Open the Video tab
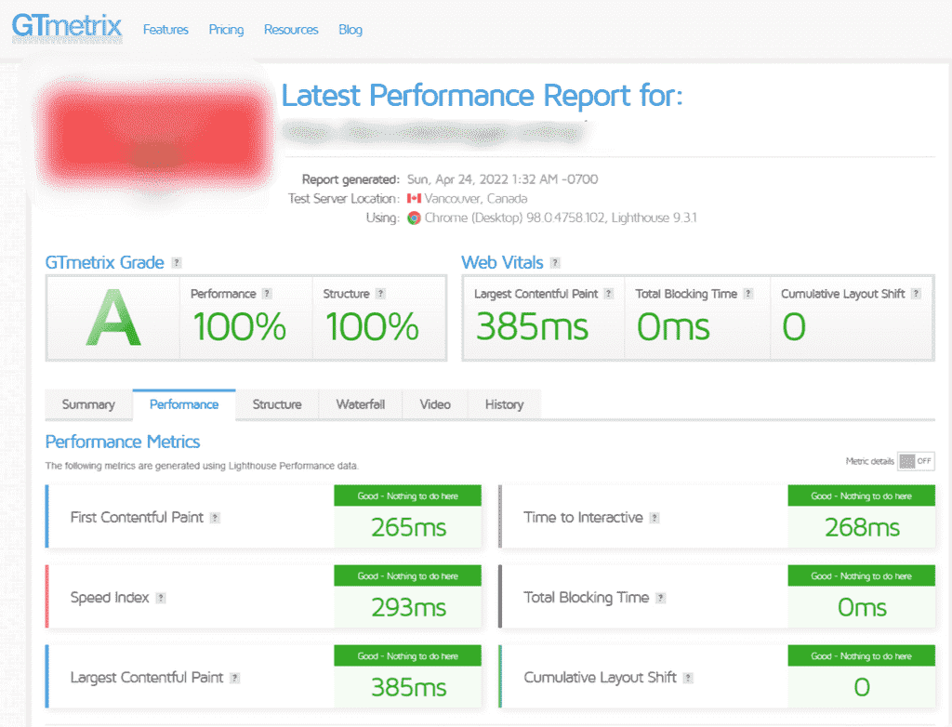Screen dimensions: 952x727 (x=435, y=404)
